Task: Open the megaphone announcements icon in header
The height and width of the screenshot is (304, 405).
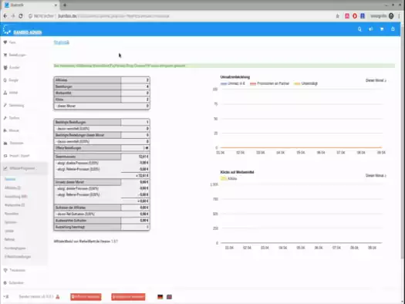Action: point(371,29)
